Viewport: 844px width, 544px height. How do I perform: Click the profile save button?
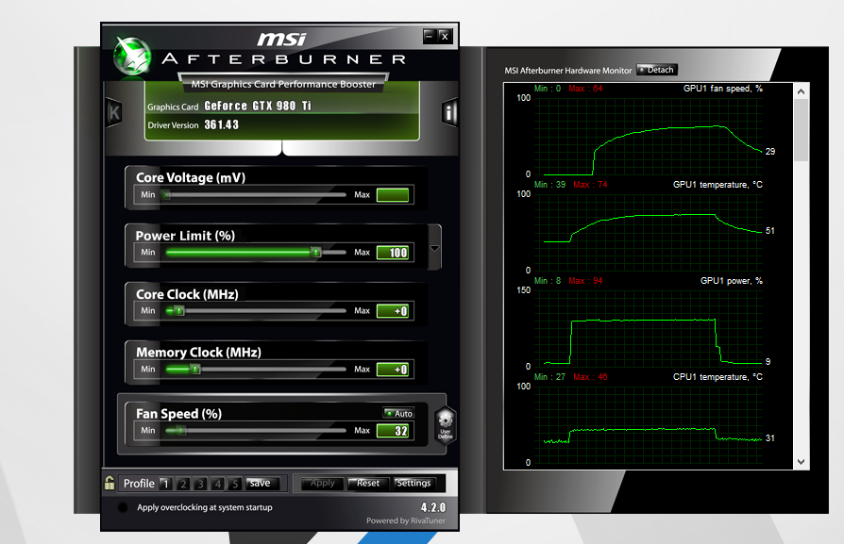(x=262, y=484)
